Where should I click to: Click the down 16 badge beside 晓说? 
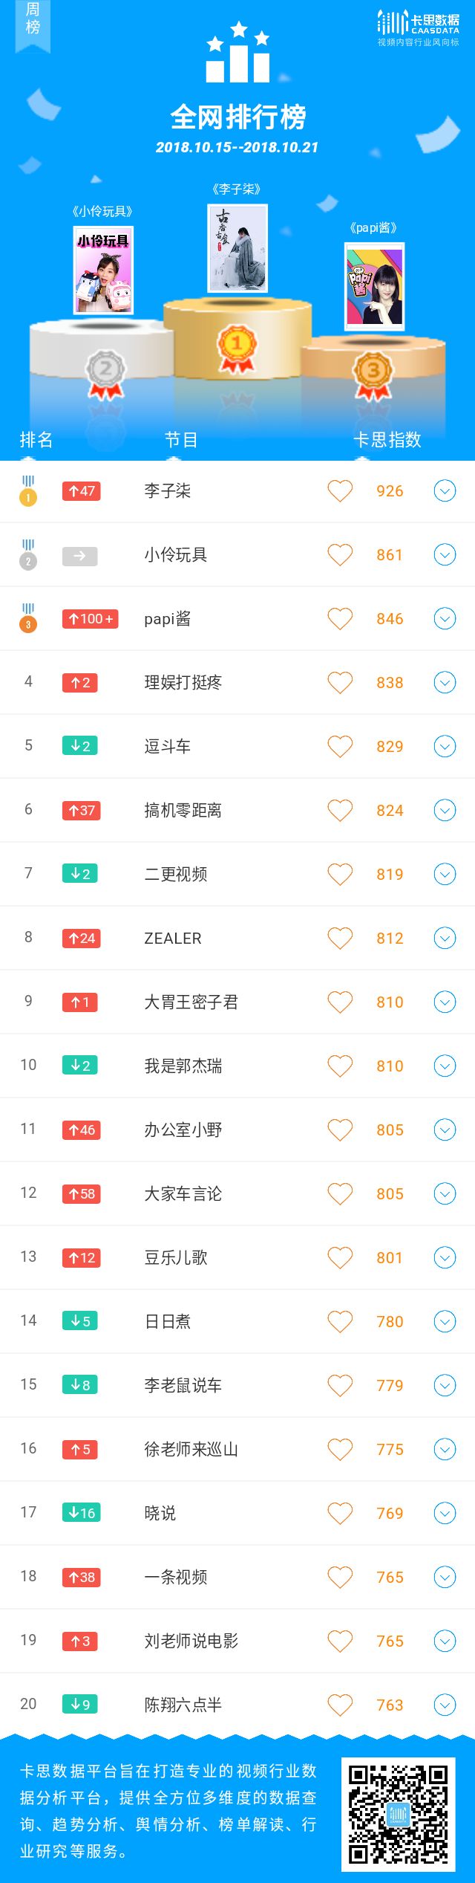82,1514
